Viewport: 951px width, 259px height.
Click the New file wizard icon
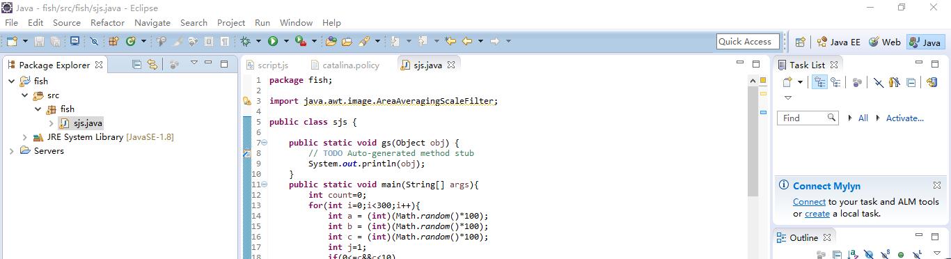11,42
